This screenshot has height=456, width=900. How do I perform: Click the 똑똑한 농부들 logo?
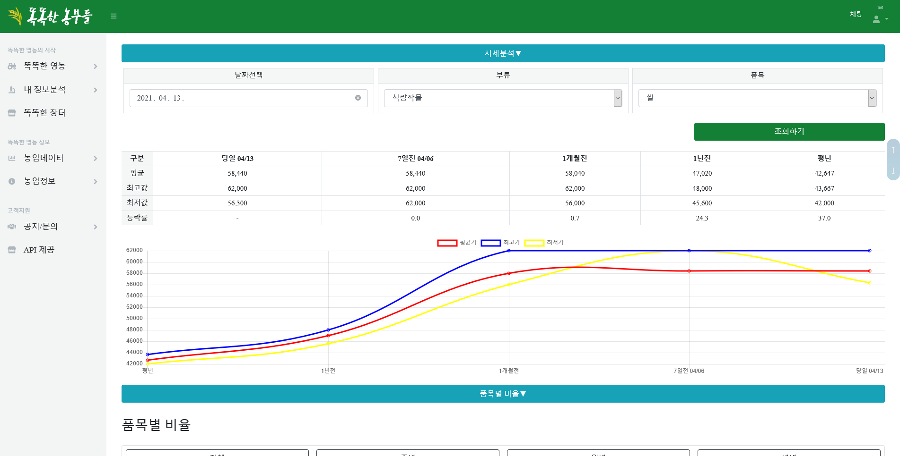(51, 16)
